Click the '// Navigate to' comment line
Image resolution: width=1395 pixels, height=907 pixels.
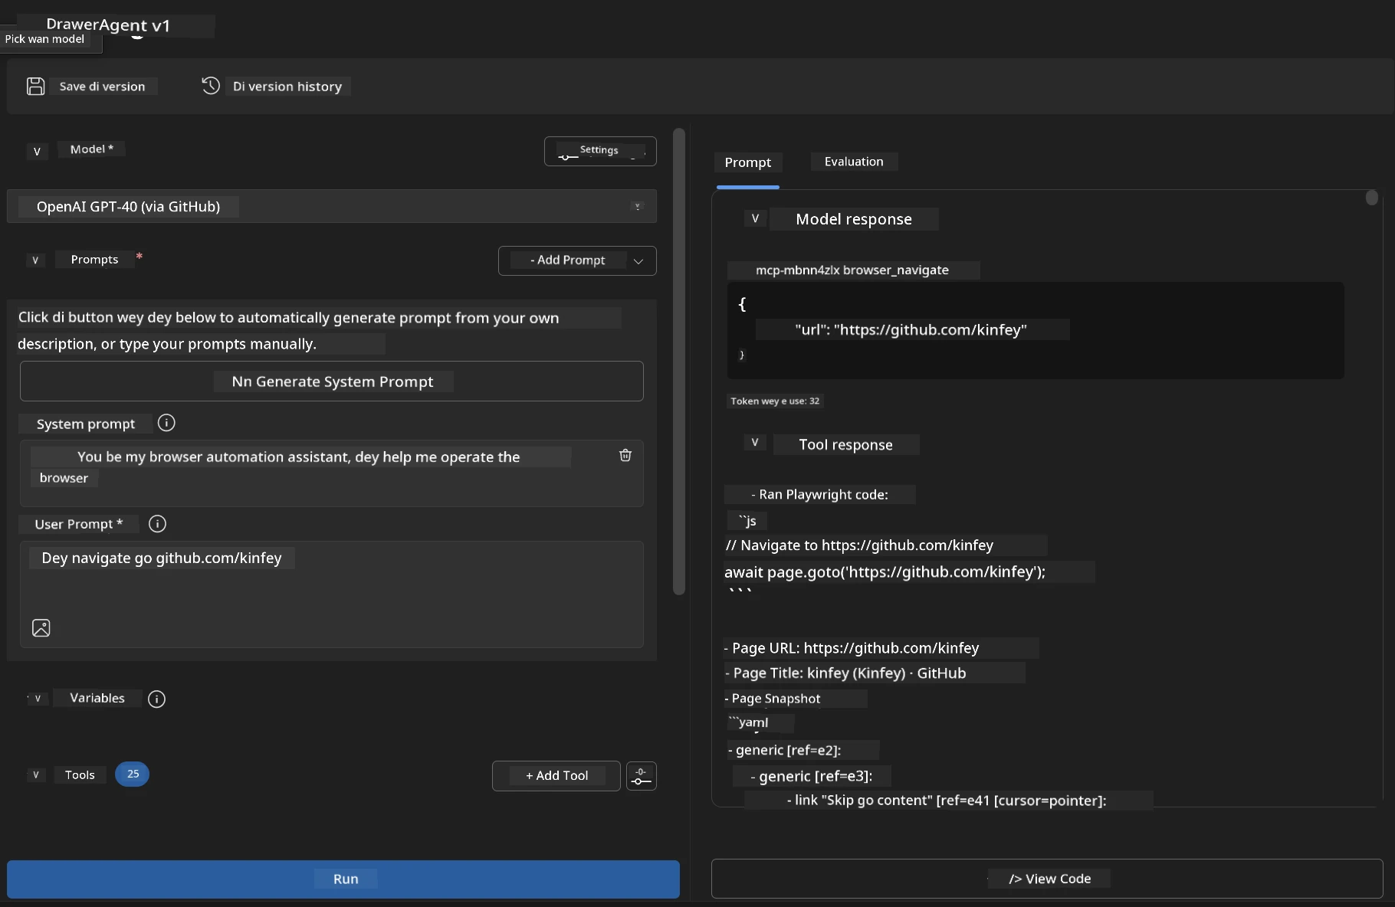859,545
